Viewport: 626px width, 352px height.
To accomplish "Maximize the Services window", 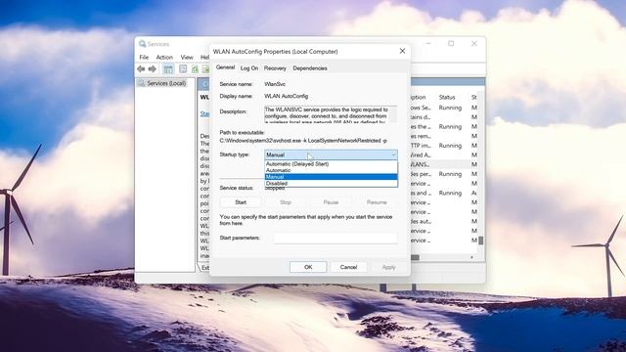I will (x=451, y=43).
